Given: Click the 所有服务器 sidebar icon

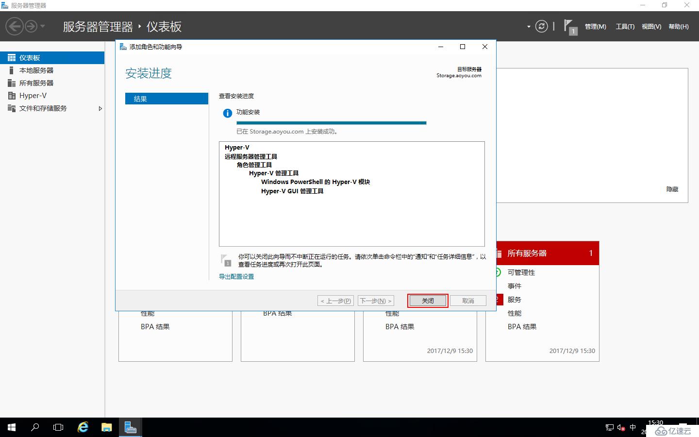Looking at the screenshot, I should pos(12,83).
